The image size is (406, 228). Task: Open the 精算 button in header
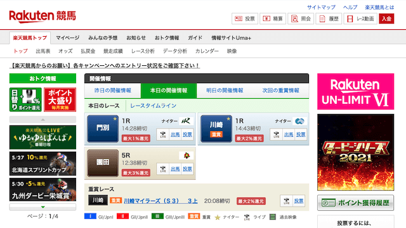[x=273, y=18]
